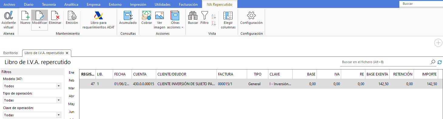Sort by the CLIENTE/DEUDOR column header
Viewport: 443px width, 119px height.
[186, 74]
